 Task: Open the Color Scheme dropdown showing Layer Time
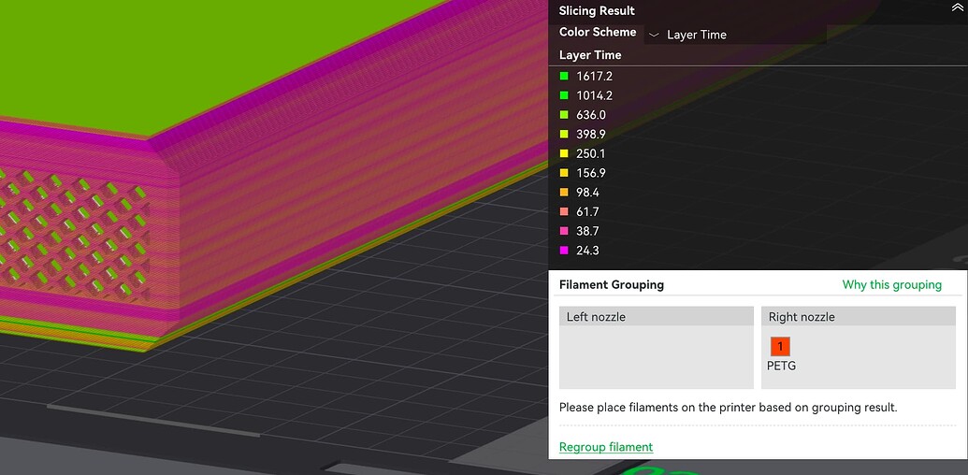point(734,35)
